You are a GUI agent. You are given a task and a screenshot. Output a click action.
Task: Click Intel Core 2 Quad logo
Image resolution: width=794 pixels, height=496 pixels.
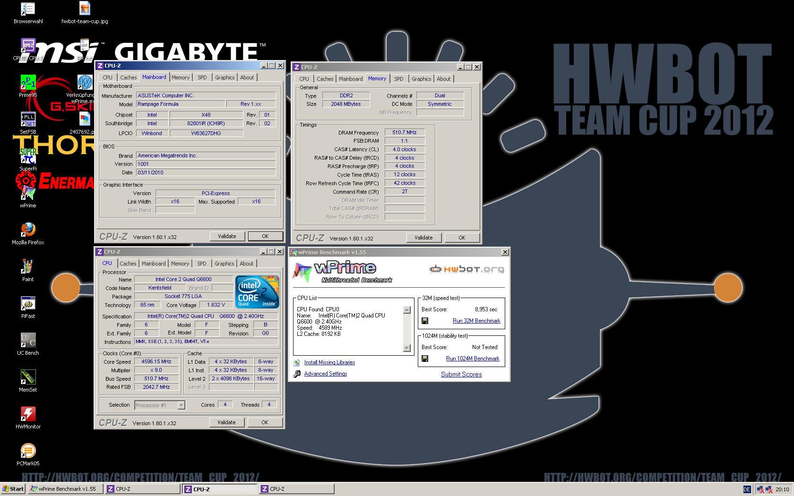(257, 292)
